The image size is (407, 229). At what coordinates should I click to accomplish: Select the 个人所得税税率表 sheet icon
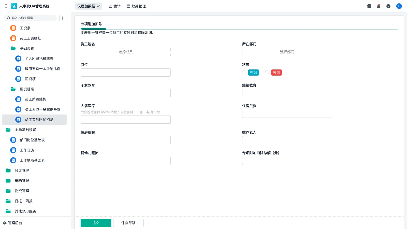pos(18,59)
